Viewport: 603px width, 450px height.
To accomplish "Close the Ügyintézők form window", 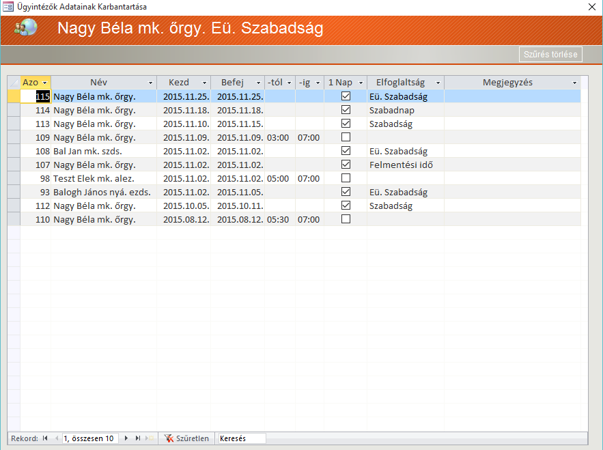I will 592,7.
